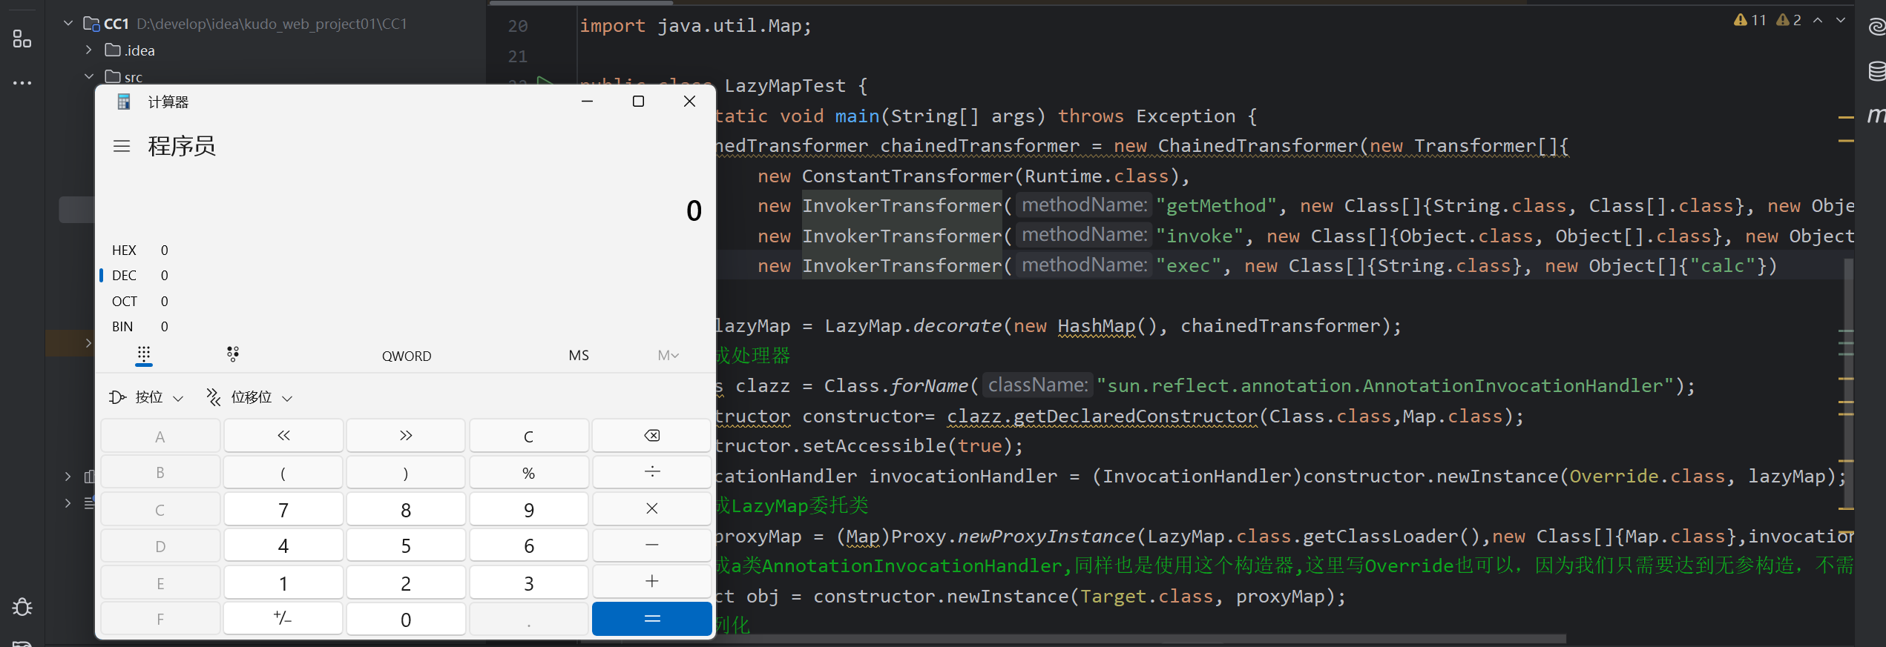Expand the .idea folder in project tree
Screen dimensions: 1886x647
(89, 50)
